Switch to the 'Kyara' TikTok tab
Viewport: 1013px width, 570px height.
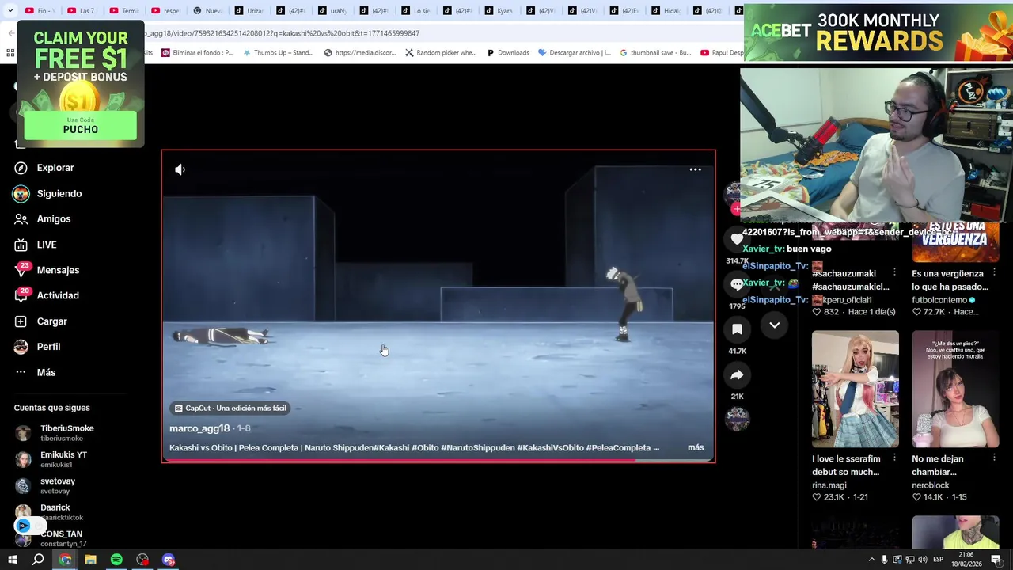pos(500,11)
